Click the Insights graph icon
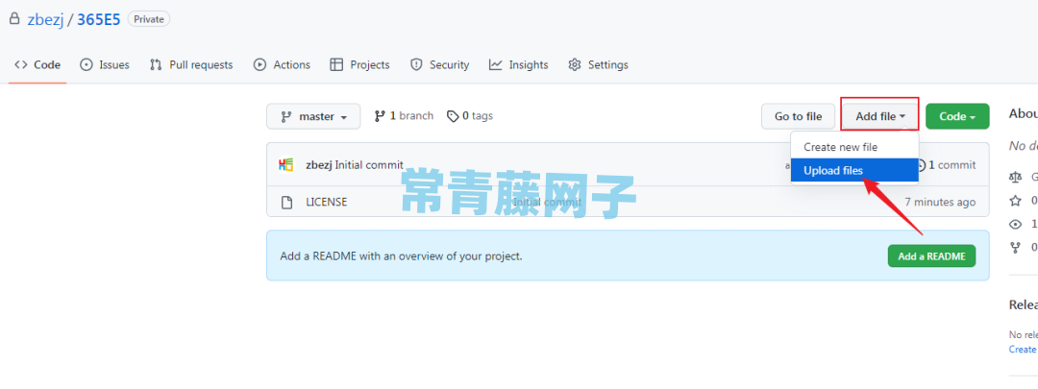 click(x=496, y=65)
